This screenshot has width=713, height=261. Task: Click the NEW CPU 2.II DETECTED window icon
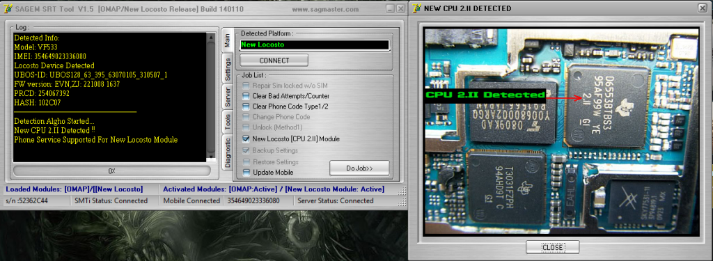point(416,8)
